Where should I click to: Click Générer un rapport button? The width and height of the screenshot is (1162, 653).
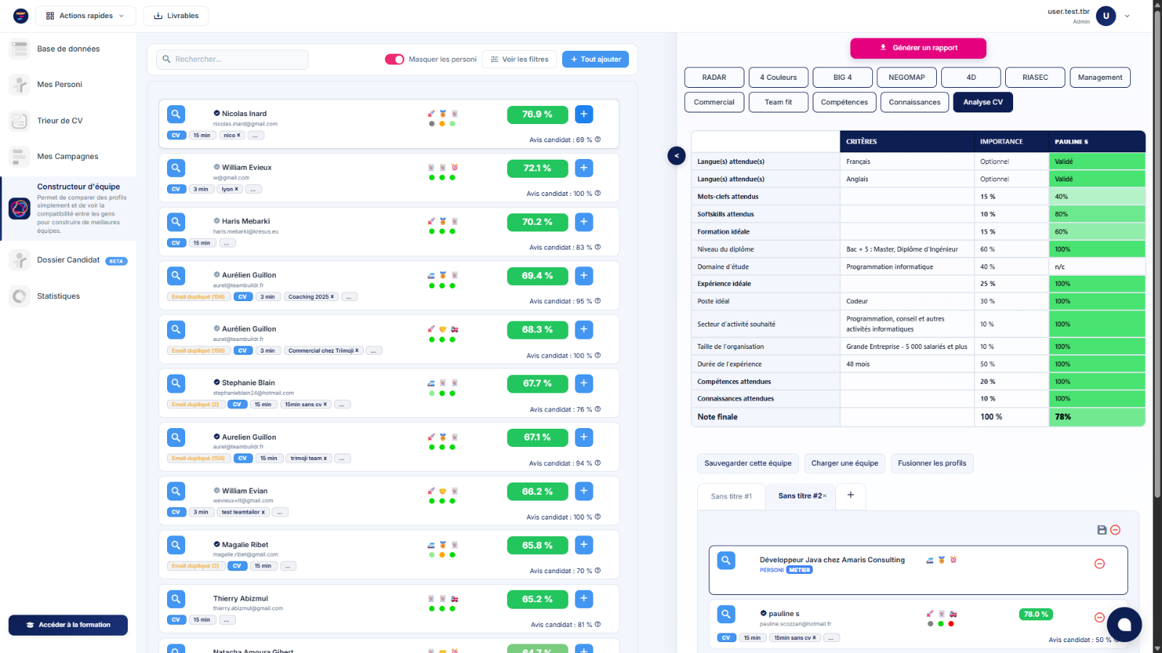(918, 48)
